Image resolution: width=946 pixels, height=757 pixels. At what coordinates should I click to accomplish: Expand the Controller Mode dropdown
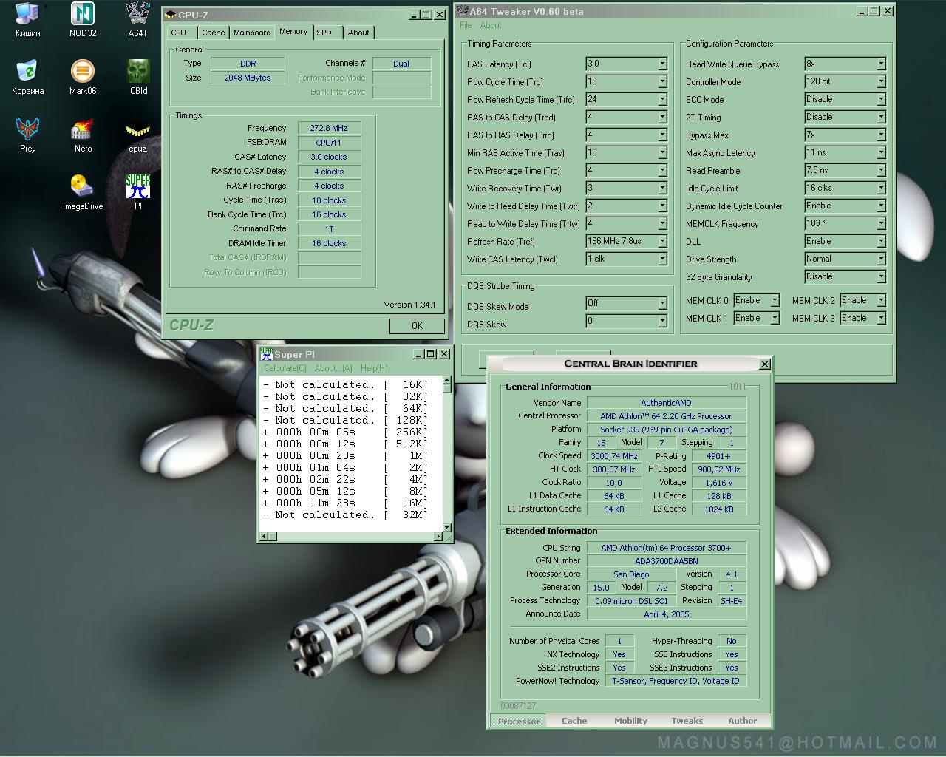click(x=881, y=81)
